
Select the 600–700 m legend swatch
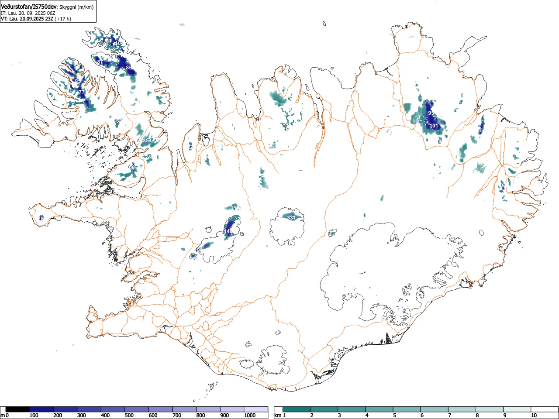point(161,409)
